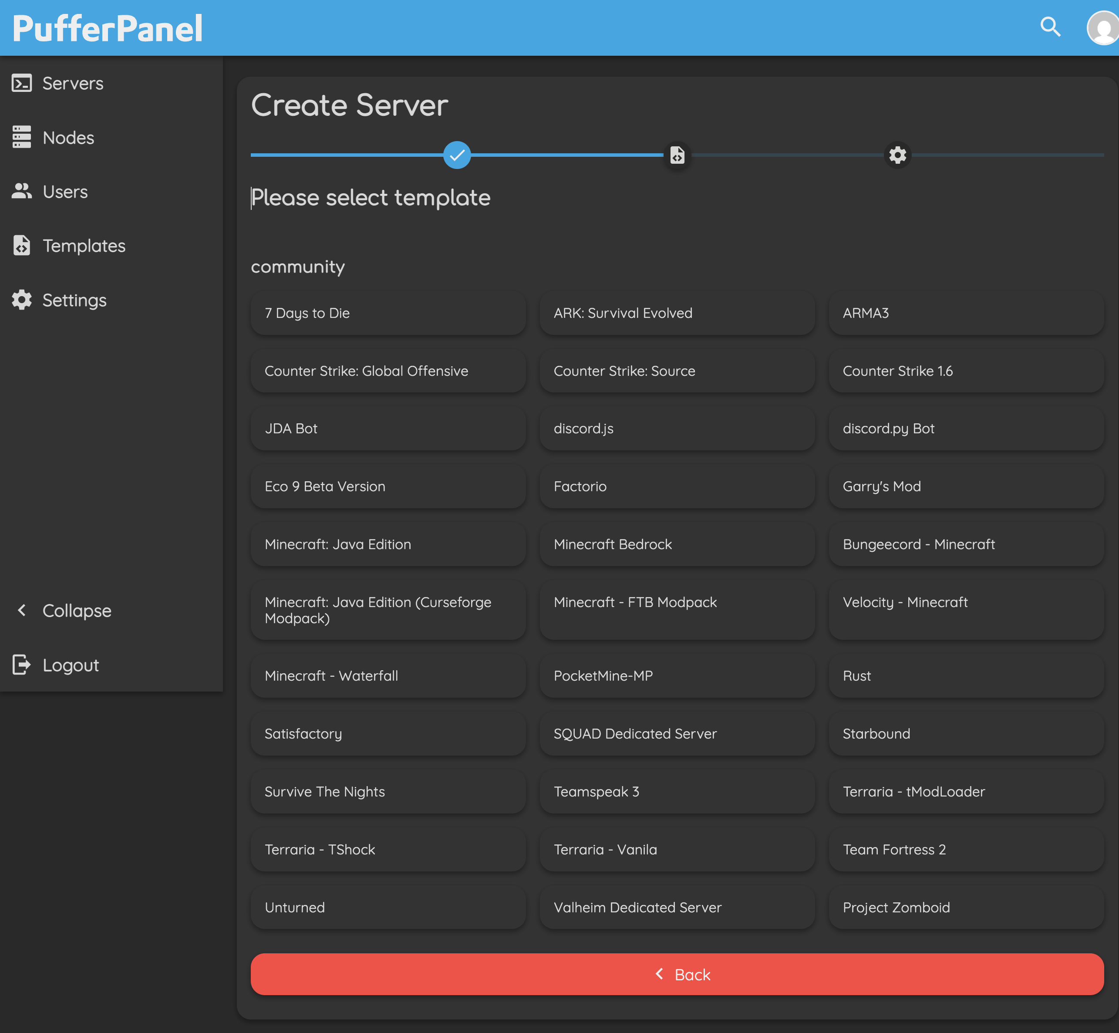Pick the Garry's Mod template
Viewport: 1119px width, 1033px height.
(966, 486)
